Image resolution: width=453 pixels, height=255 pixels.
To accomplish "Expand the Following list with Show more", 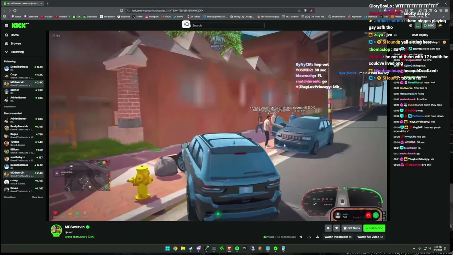I will tap(10, 107).
